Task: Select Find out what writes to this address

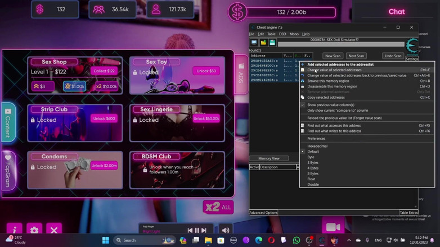Action: point(367,131)
